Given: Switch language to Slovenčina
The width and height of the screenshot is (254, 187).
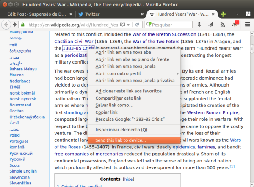Looking at the screenshot, I should (19, 177).
